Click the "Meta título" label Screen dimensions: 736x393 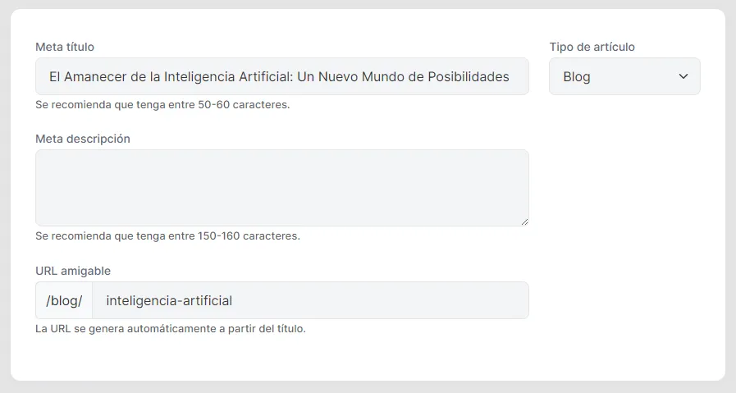point(65,47)
